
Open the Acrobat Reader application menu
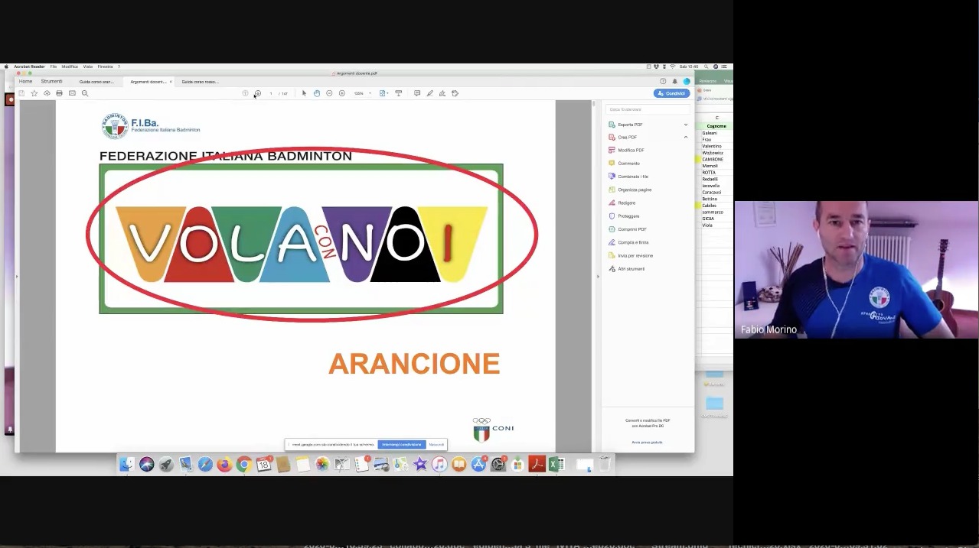(x=29, y=66)
